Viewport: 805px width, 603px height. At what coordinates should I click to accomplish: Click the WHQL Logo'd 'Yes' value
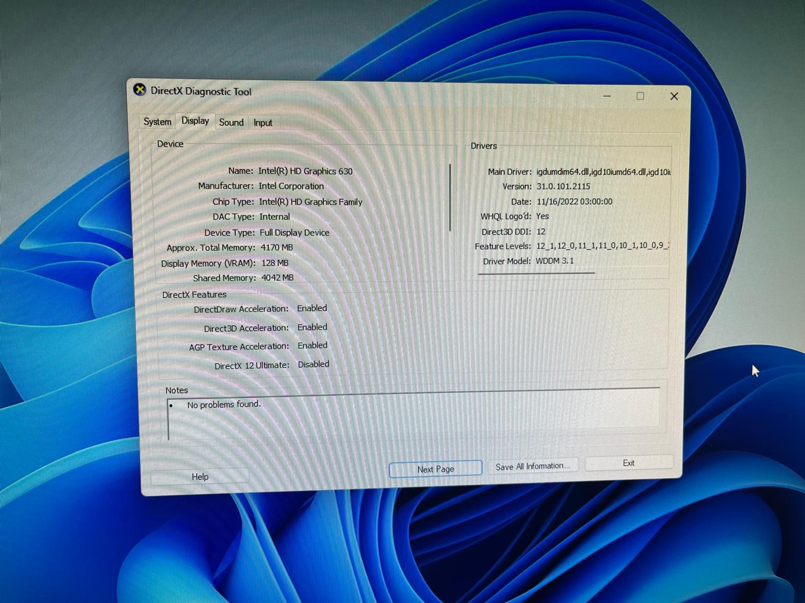[542, 216]
